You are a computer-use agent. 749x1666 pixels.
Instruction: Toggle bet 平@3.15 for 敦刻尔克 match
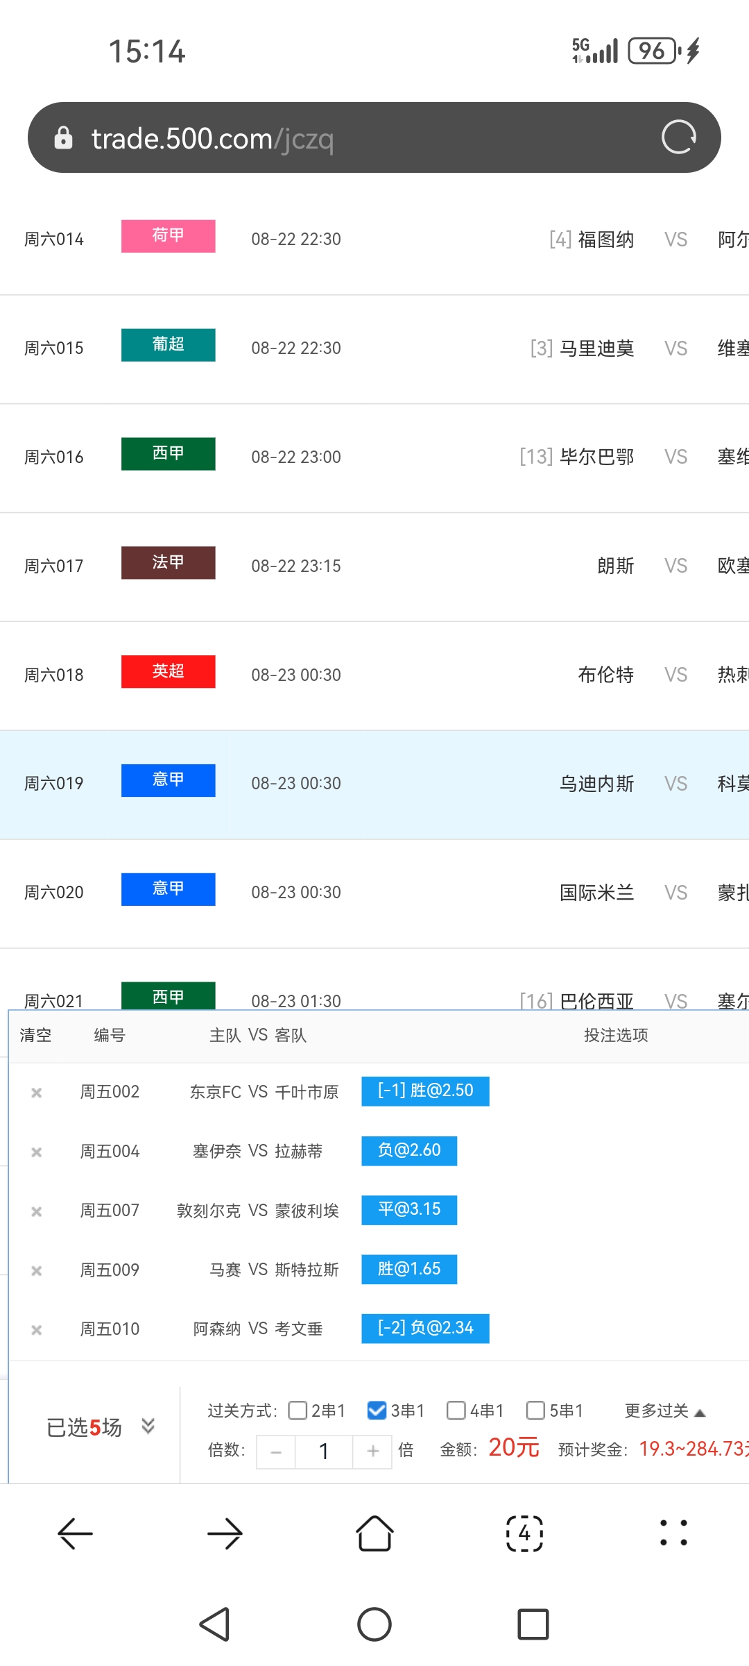click(x=409, y=1209)
